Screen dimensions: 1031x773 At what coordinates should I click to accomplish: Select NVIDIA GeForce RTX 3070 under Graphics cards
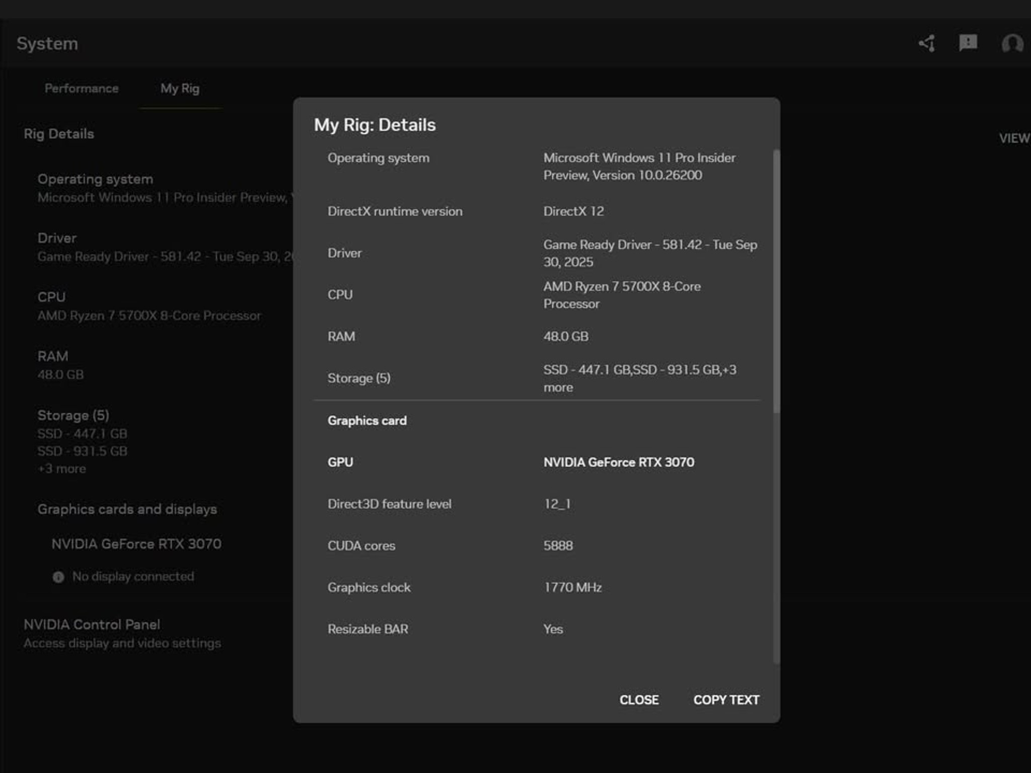coord(137,544)
